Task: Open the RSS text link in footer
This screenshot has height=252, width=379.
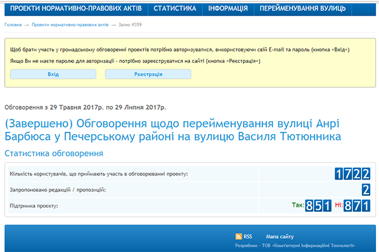Action: click(248, 236)
